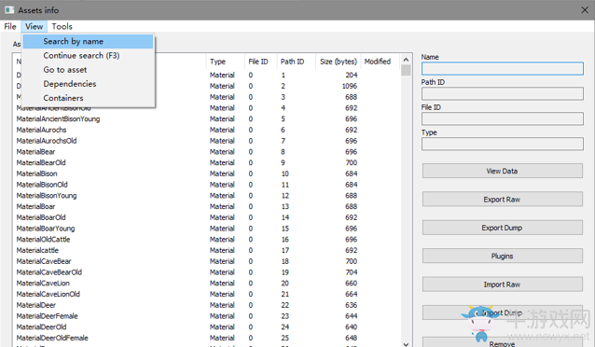The image size is (595, 347).
Task: Click the View Data button
Action: [502, 171]
